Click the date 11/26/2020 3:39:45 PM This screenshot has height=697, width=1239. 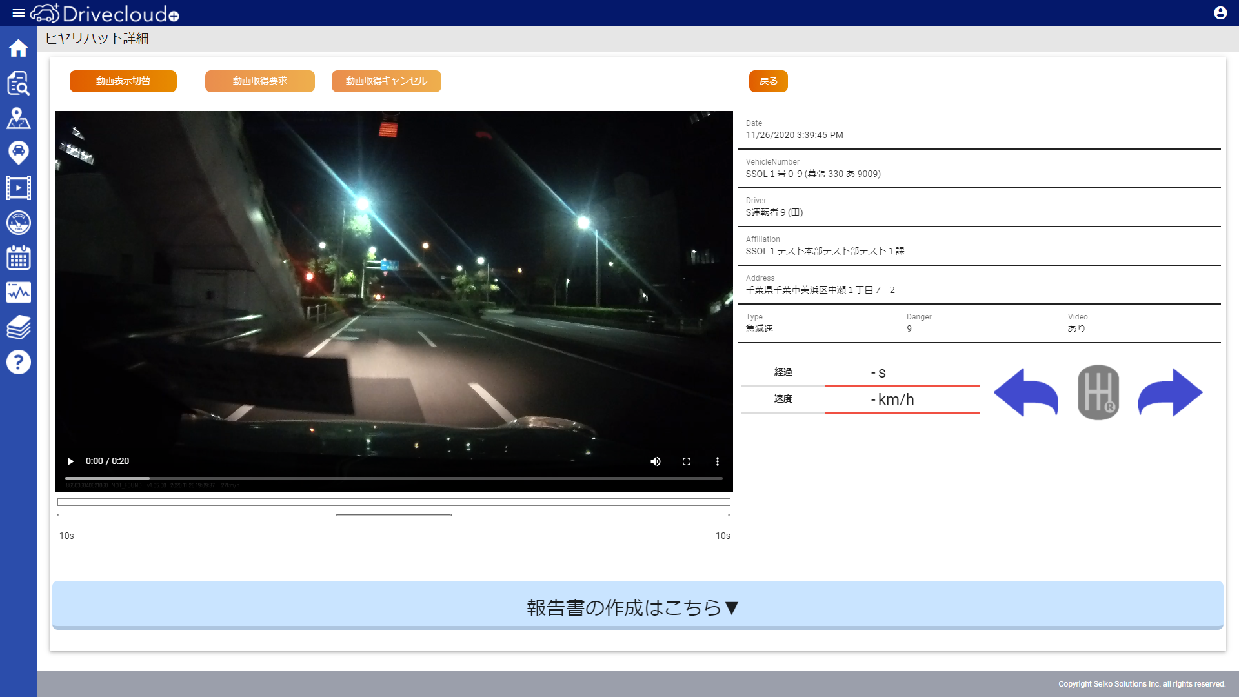tap(794, 135)
